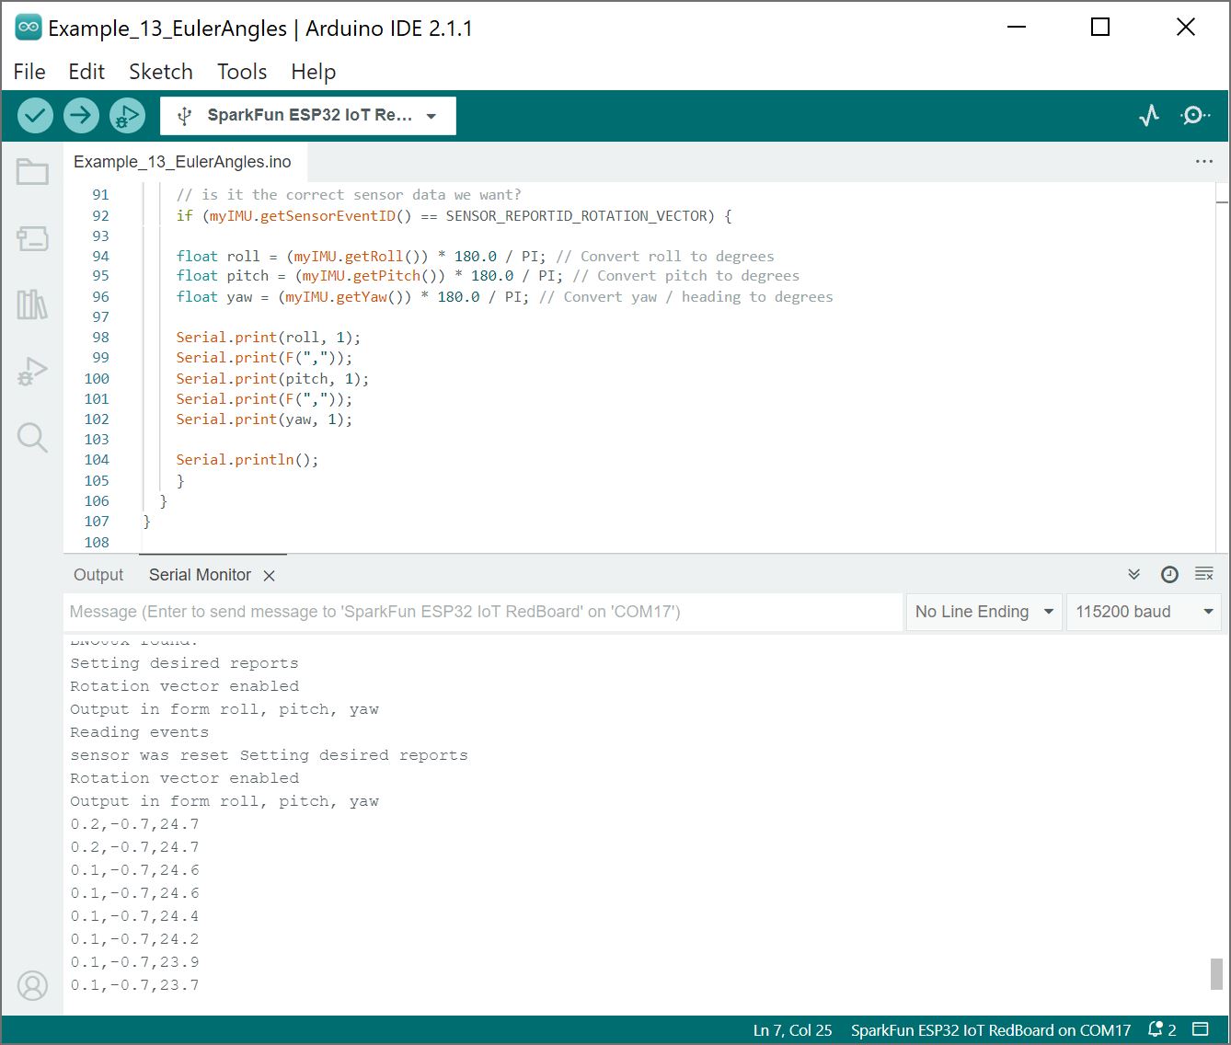Select the Serial Monitor tab
The image size is (1231, 1045).
click(x=200, y=575)
